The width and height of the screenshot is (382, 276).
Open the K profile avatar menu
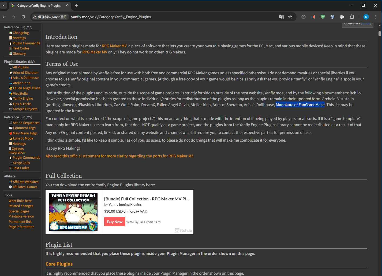pyautogui.click(x=366, y=17)
